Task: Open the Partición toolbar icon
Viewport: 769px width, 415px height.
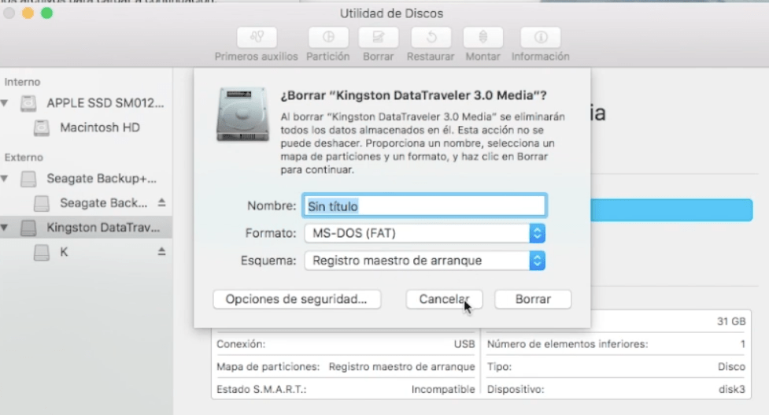Action: (328, 38)
